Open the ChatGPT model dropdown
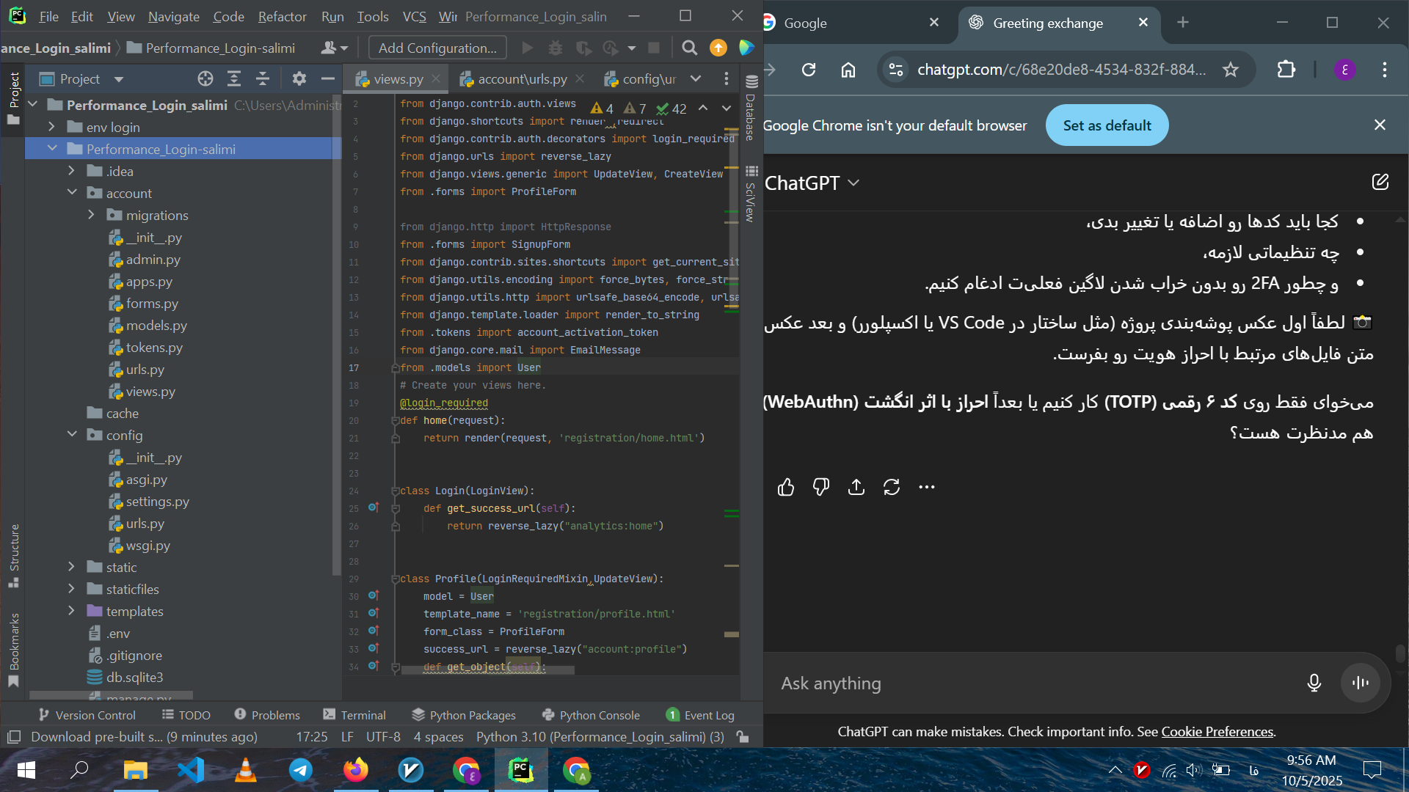The image size is (1409, 792). 812,183
